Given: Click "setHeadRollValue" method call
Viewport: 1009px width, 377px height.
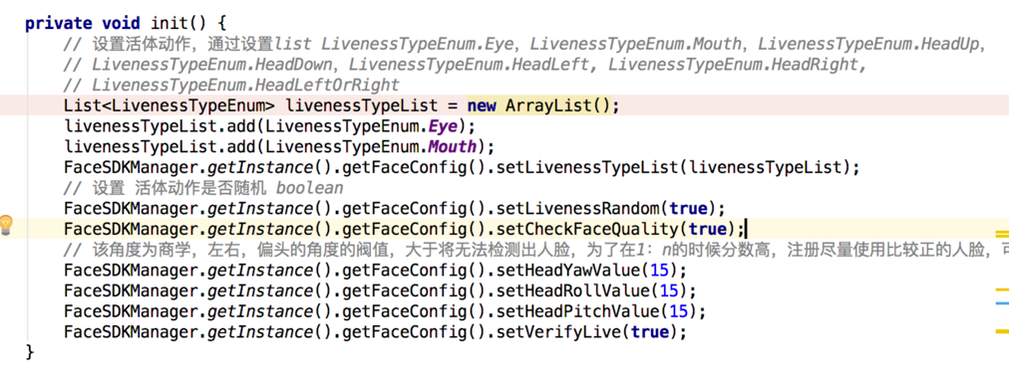Looking at the screenshot, I should click(x=571, y=290).
